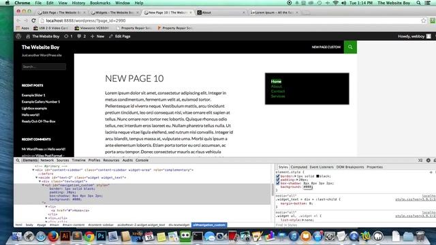The width and height of the screenshot is (436, 245).
Task: Open iTunes from the dock
Action: (x=294, y=236)
